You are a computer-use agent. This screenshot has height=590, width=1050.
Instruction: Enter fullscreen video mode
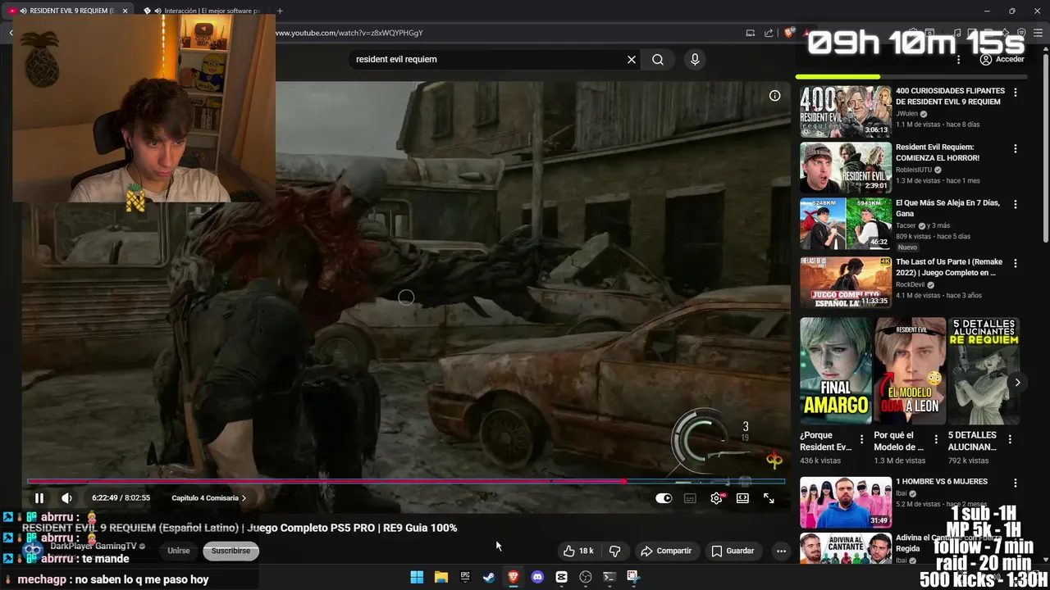tap(769, 498)
